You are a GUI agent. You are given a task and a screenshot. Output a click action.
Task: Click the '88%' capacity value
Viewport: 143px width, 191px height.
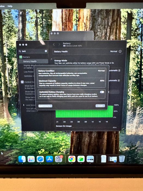tap(102, 81)
